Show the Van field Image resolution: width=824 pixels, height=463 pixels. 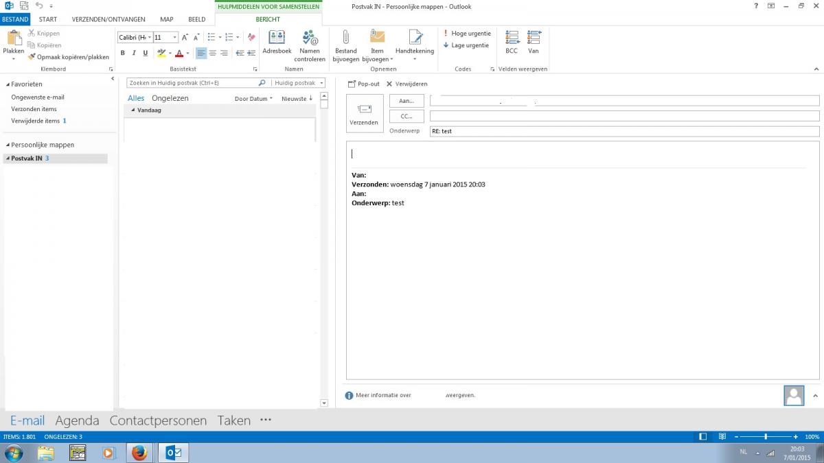(x=534, y=42)
